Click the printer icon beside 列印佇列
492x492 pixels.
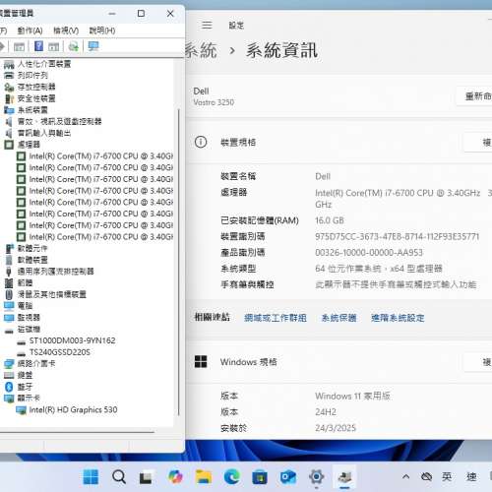click(x=9, y=76)
